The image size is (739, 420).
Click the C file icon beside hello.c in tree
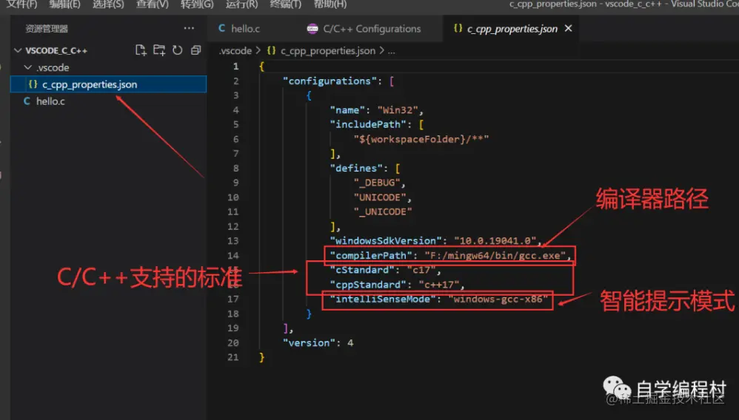coord(27,101)
